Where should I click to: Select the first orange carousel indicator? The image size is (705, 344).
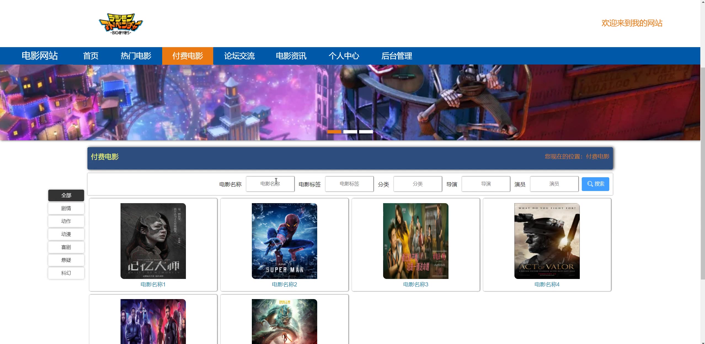(334, 132)
